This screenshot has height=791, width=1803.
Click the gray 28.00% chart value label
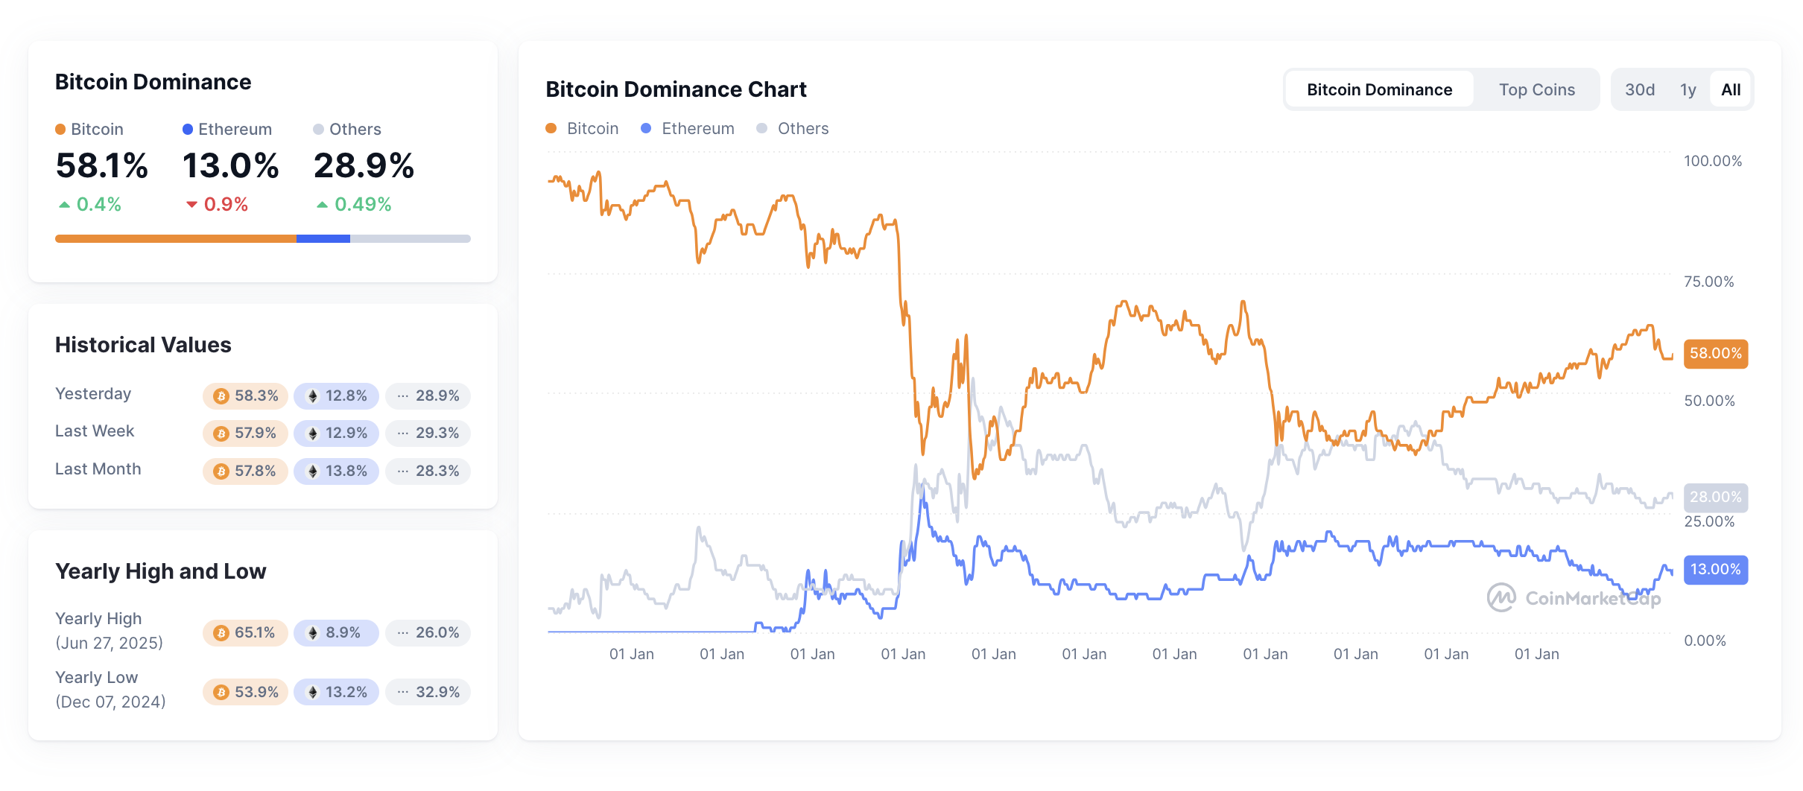coord(1715,497)
